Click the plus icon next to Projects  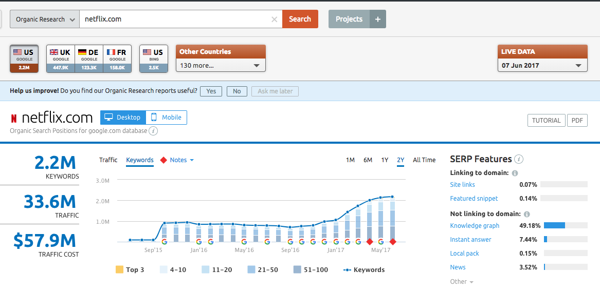tap(378, 19)
